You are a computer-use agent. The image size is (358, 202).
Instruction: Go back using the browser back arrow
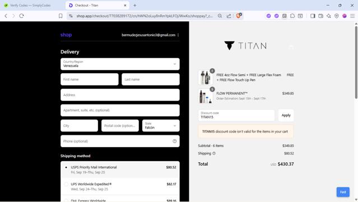[x=6, y=16]
